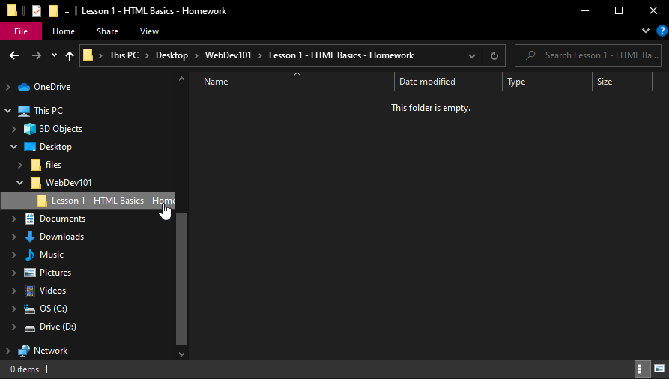Screen dimensions: 669x379
Task: Open Videos in the navigation pane
Action: [x=52, y=290]
